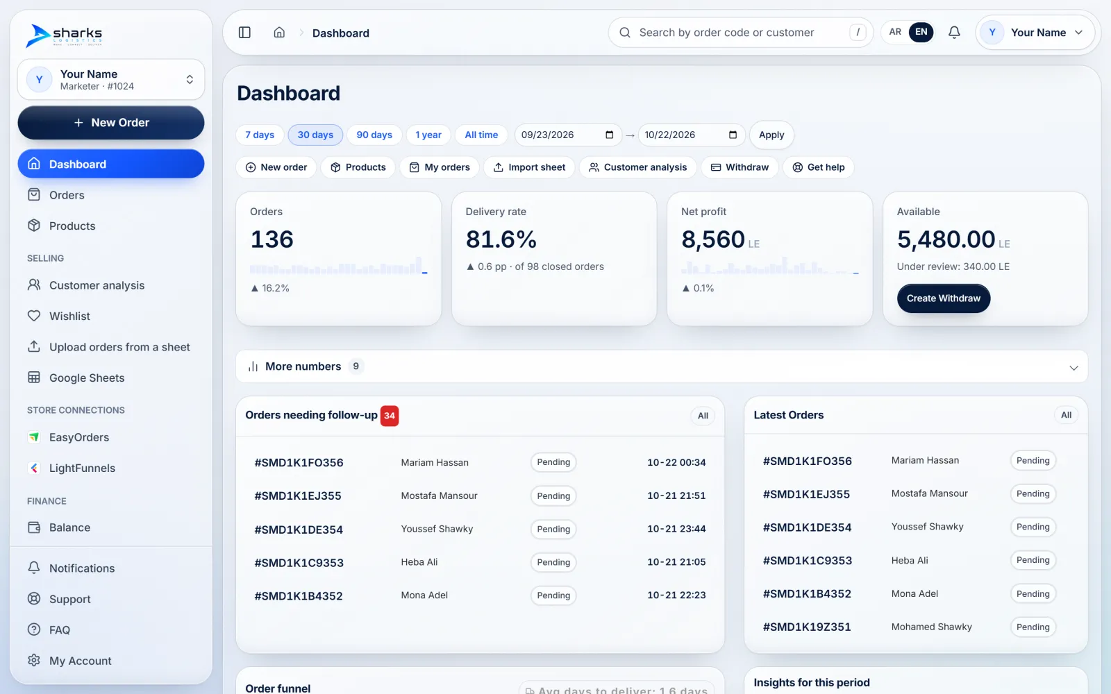The width and height of the screenshot is (1111, 694).
Task: Open Customer analysis in sidebar
Action: 111,285
